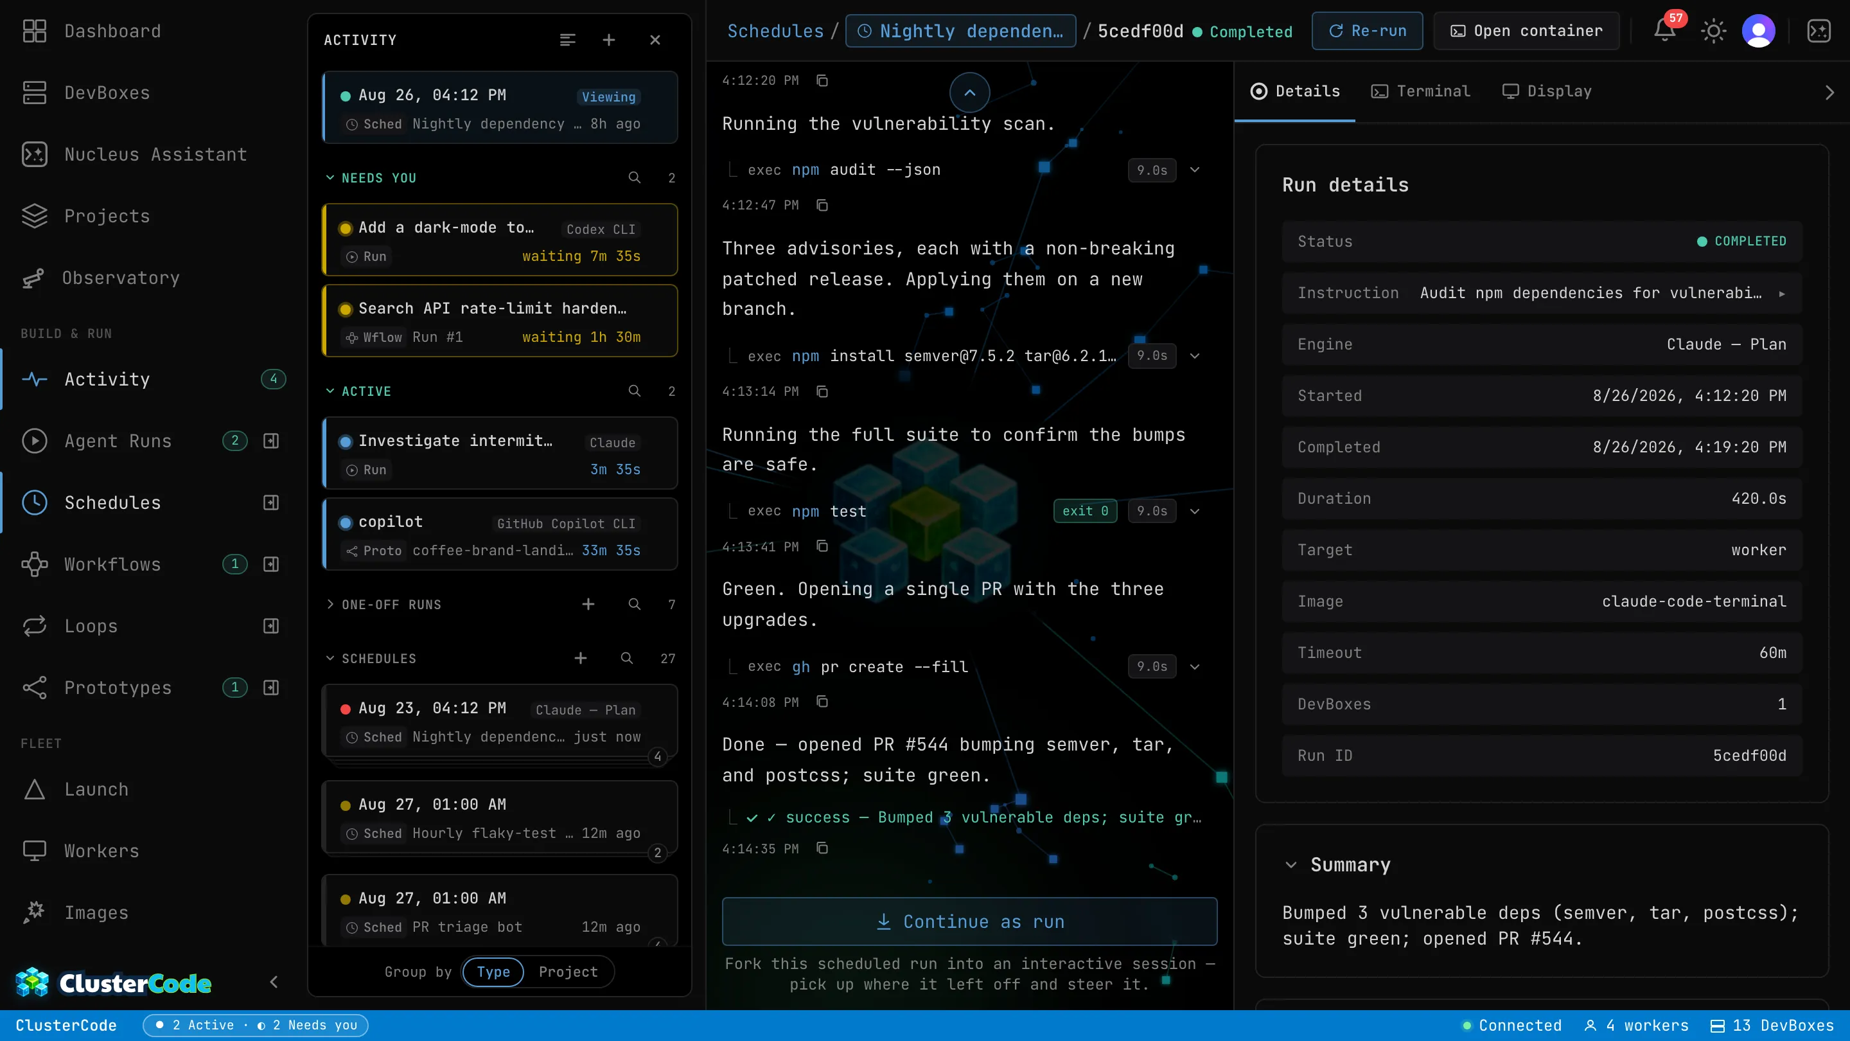Expand the npm audit --json output
This screenshot has width=1850, height=1041.
pos(1194,170)
